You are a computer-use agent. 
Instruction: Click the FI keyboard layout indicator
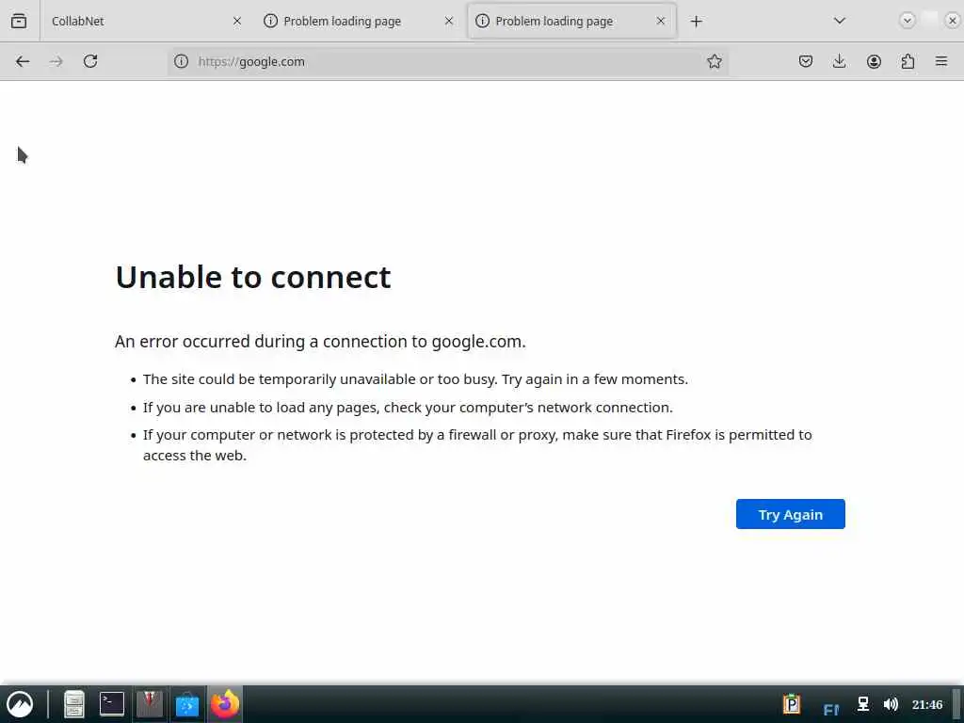point(830,710)
